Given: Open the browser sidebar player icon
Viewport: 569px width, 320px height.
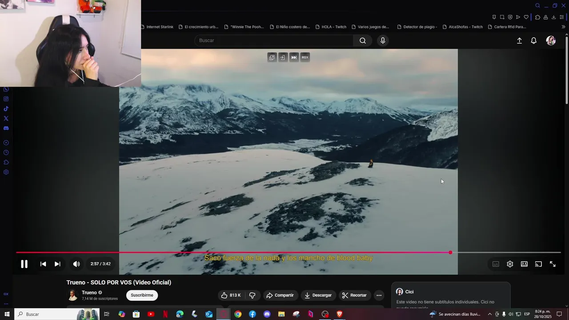Looking at the screenshot, I should (6, 143).
